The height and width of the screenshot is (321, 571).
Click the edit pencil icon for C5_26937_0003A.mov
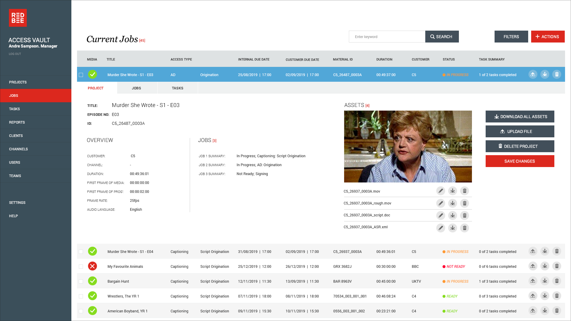440,191
